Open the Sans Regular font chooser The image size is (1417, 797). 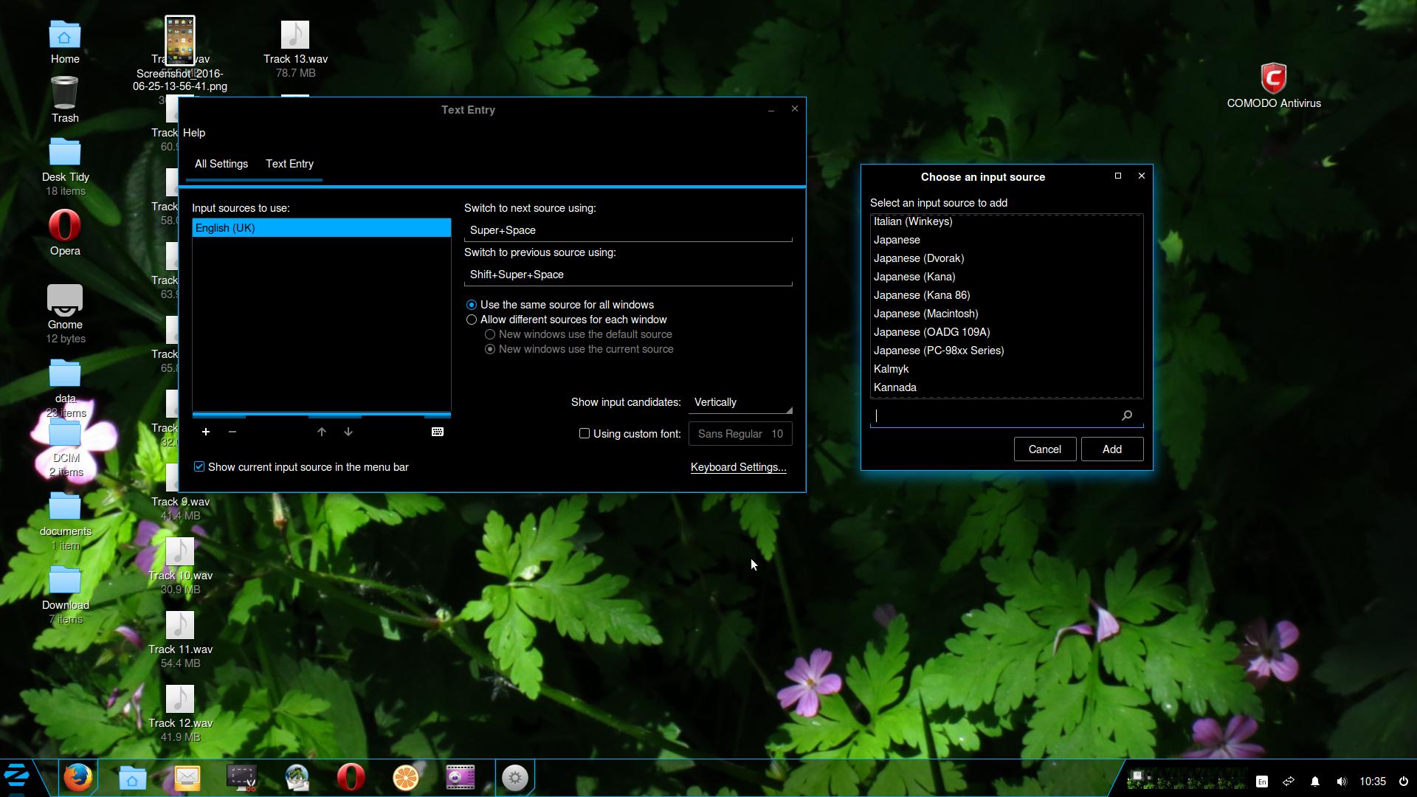[740, 434]
